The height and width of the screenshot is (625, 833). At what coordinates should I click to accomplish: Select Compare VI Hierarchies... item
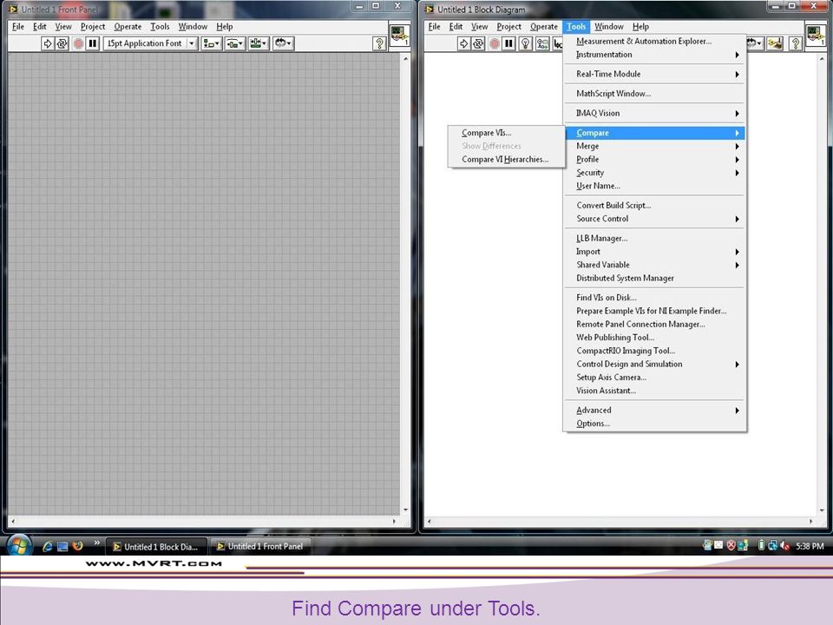click(506, 160)
